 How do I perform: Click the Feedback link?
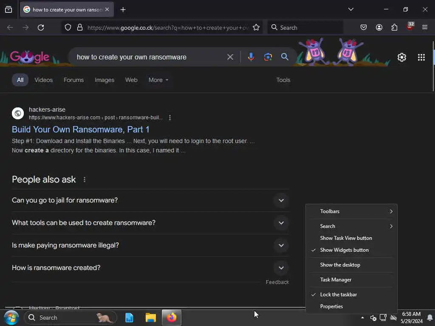pyautogui.click(x=277, y=282)
